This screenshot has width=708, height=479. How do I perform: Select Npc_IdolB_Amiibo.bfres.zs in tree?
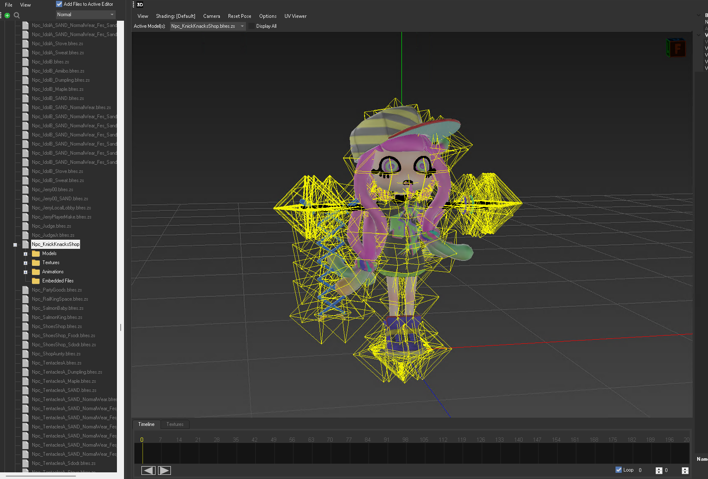[58, 71]
